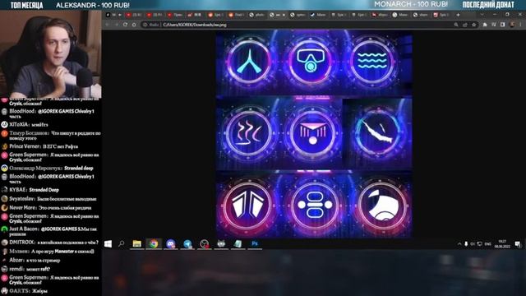Click Svyatoslav's chat message
The height and width of the screenshot is (296, 526).
(48, 199)
